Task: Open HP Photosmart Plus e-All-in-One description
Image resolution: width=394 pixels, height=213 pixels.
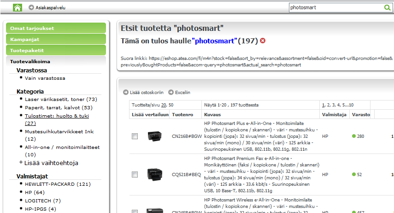Action: coord(261,136)
